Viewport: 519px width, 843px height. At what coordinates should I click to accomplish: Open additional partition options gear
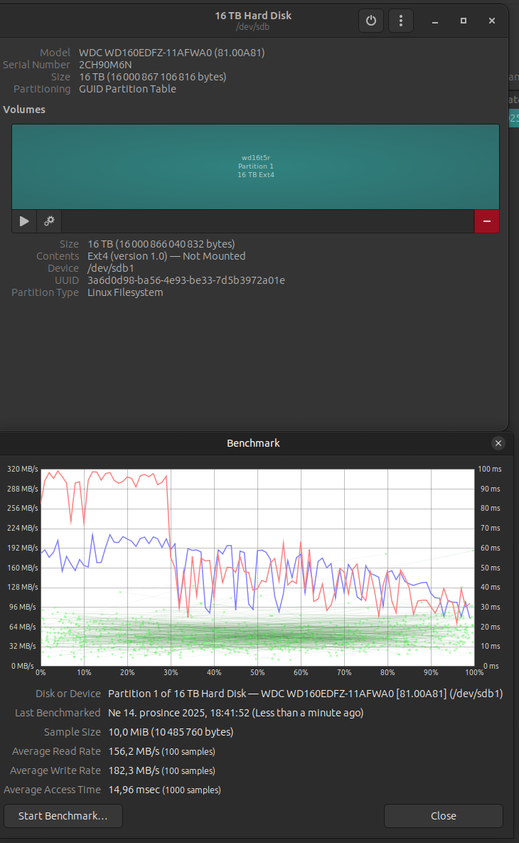(49, 221)
